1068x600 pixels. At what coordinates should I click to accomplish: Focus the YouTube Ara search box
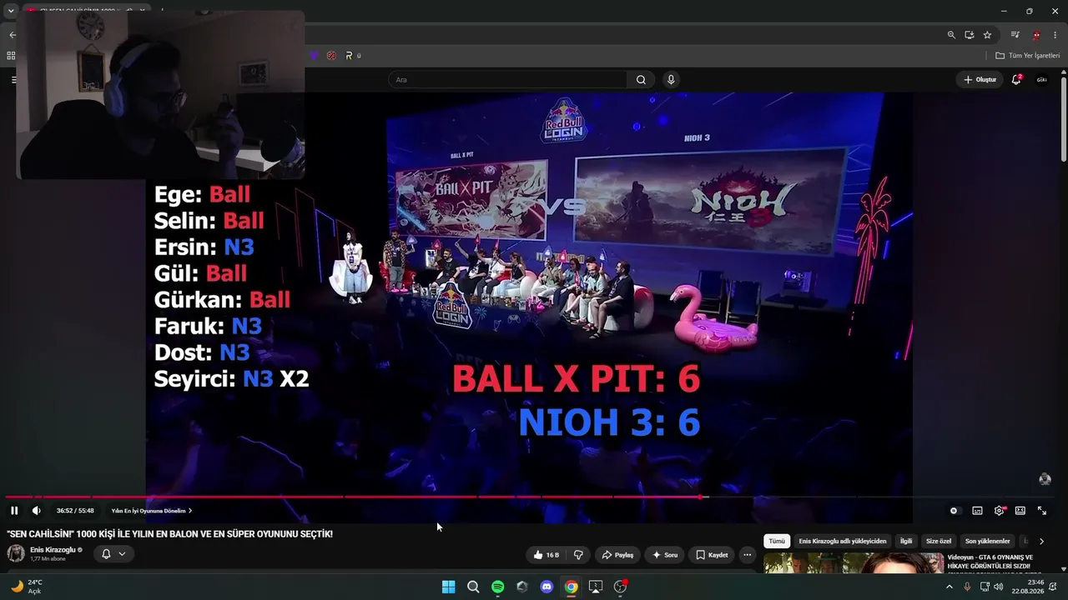coord(507,80)
